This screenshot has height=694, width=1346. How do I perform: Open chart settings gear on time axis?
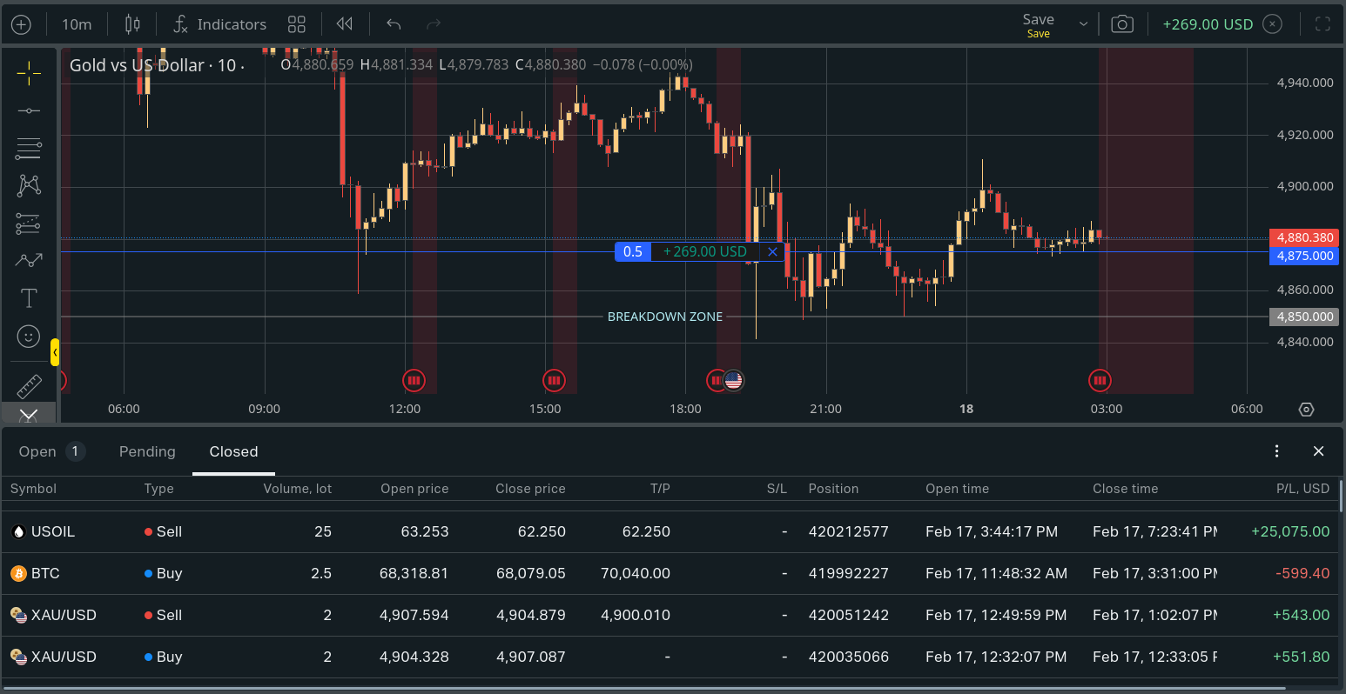point(1306,410)
